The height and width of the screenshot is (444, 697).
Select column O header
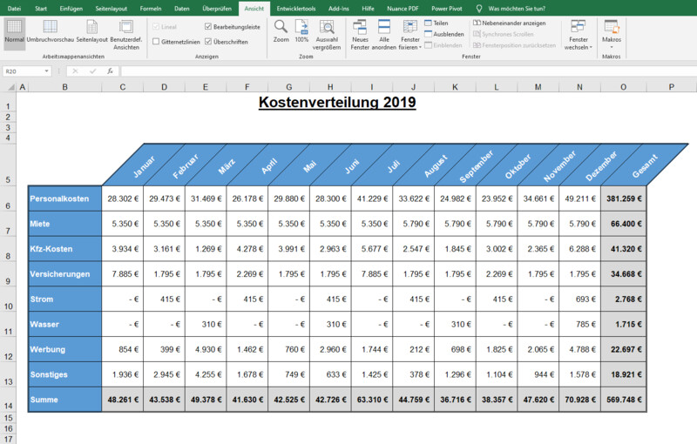coord(623,87)
